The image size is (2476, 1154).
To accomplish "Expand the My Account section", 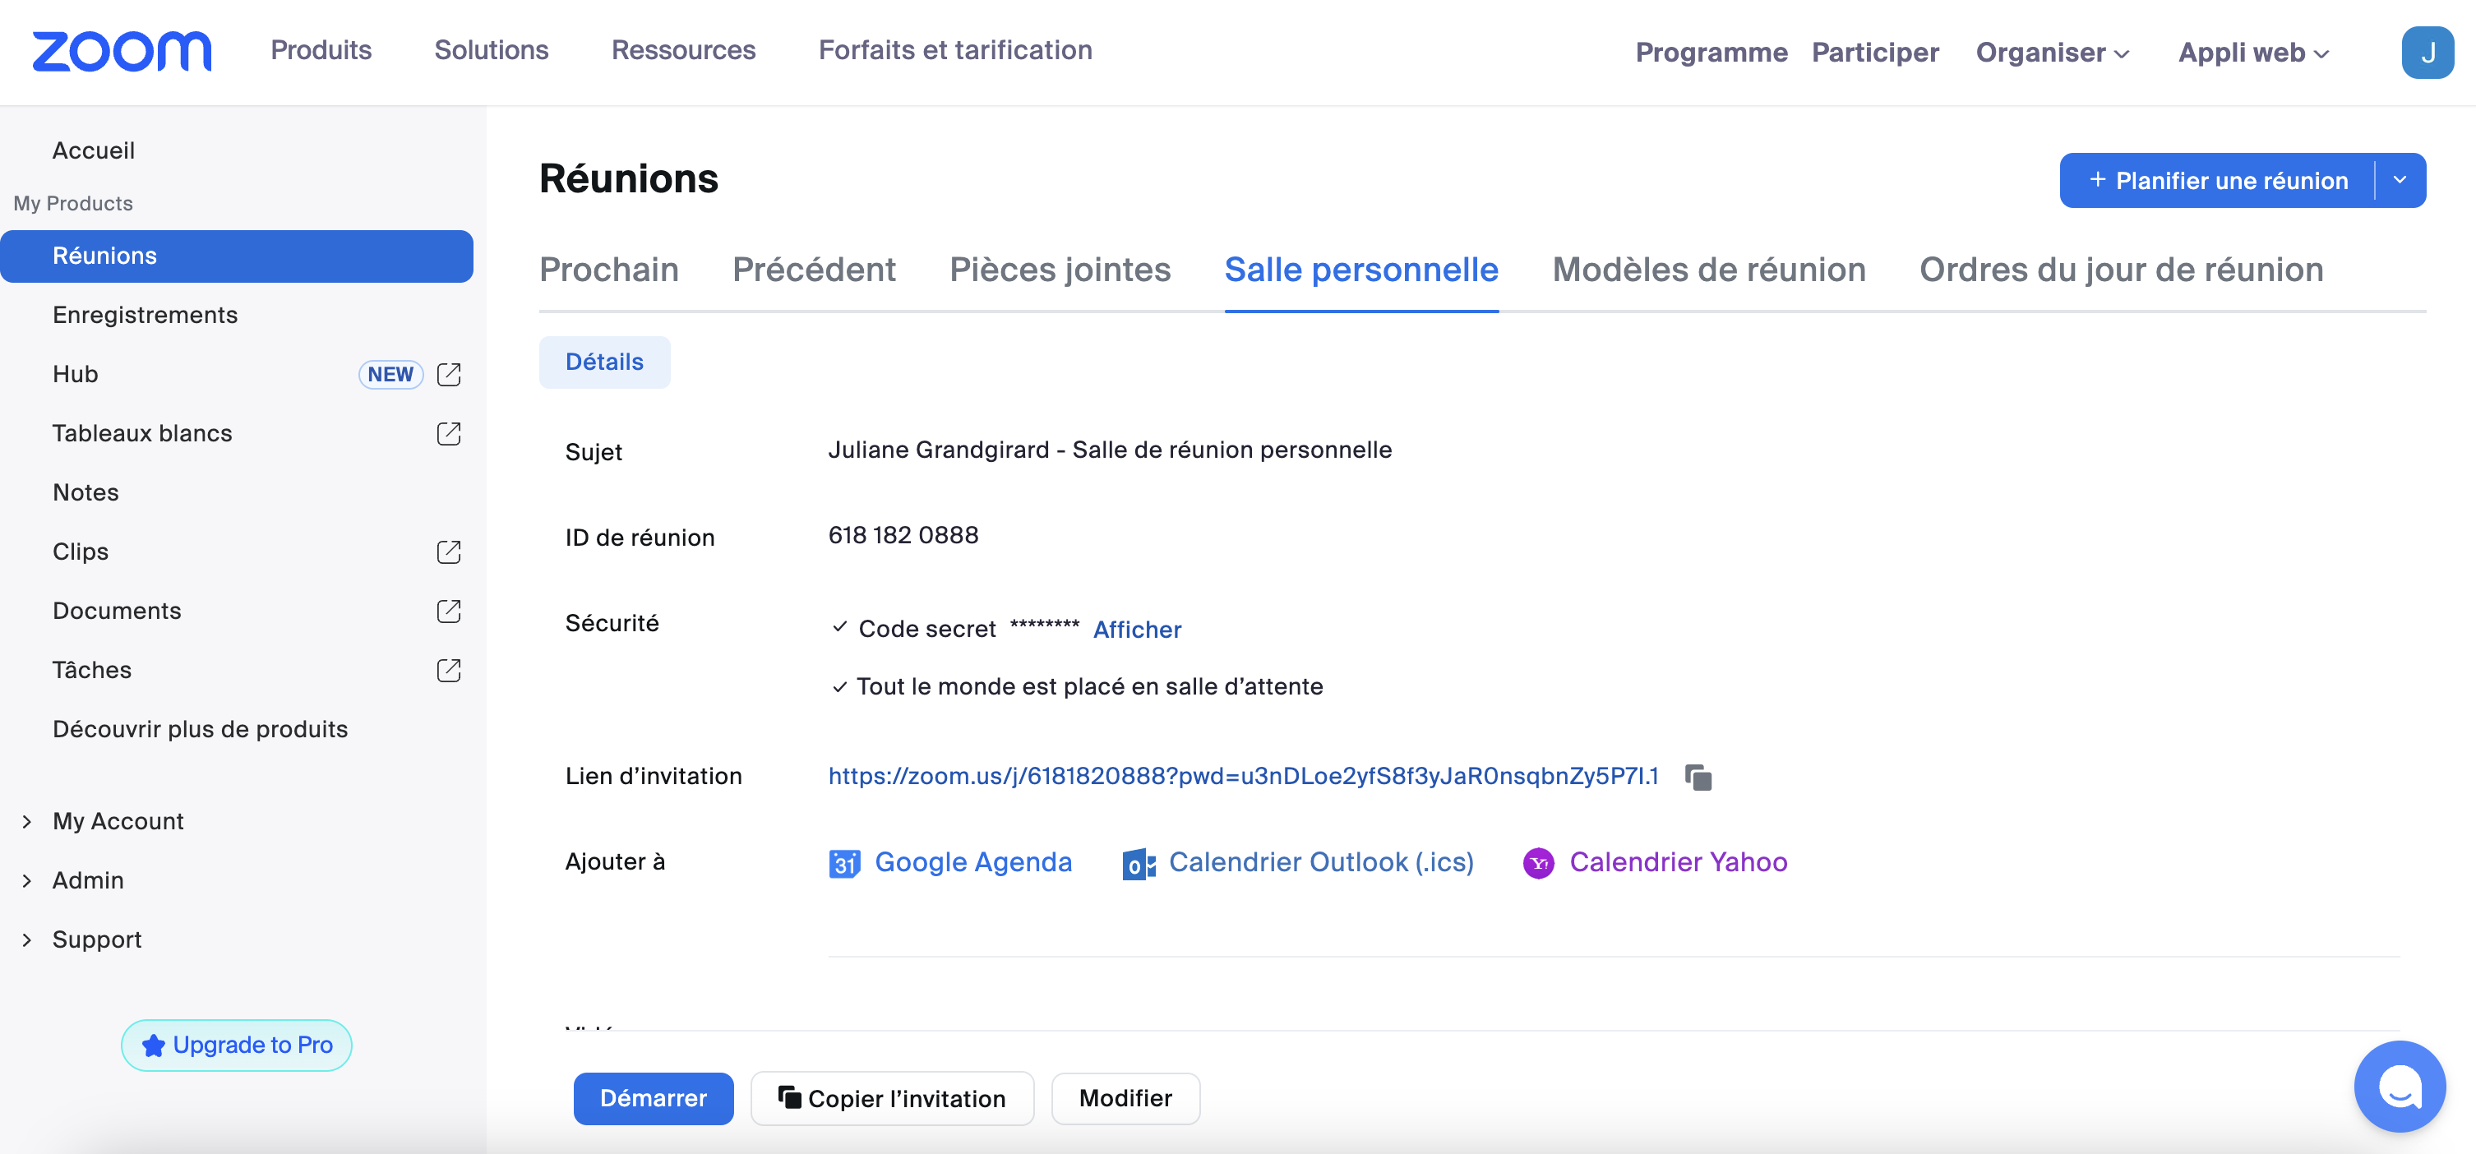I will tap(27, 822).
